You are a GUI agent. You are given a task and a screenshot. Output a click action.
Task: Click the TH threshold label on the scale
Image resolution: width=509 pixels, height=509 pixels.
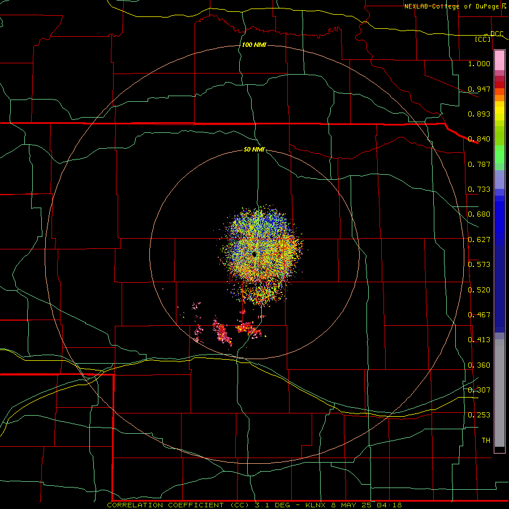pyautogui.click(x=486, y=441)
